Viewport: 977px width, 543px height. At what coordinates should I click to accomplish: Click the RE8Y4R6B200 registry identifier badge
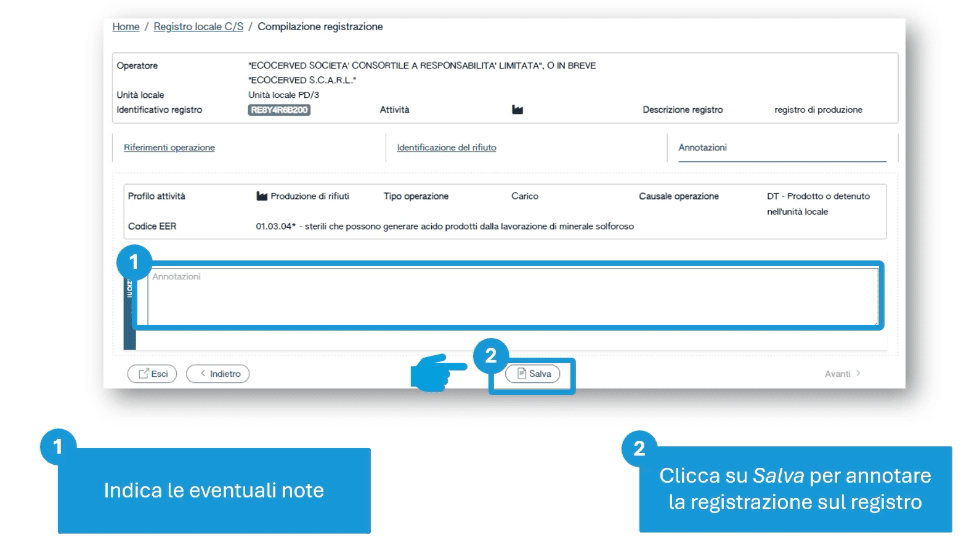tap(279, 110)
